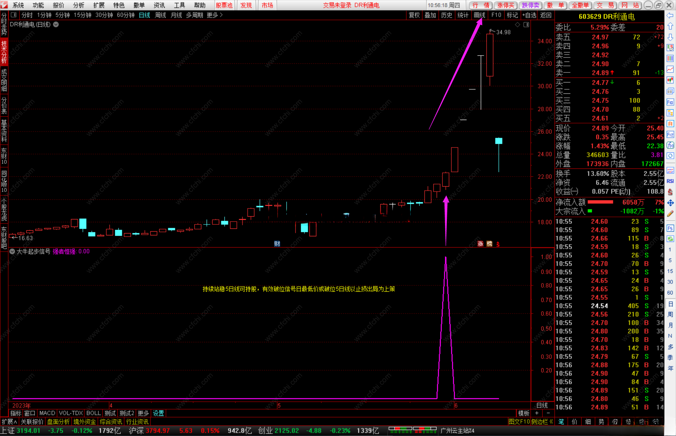The image size is (676, 436).
Task: Expand the 大牛起步信号 indicator dropdown
Action: point(12,251)
